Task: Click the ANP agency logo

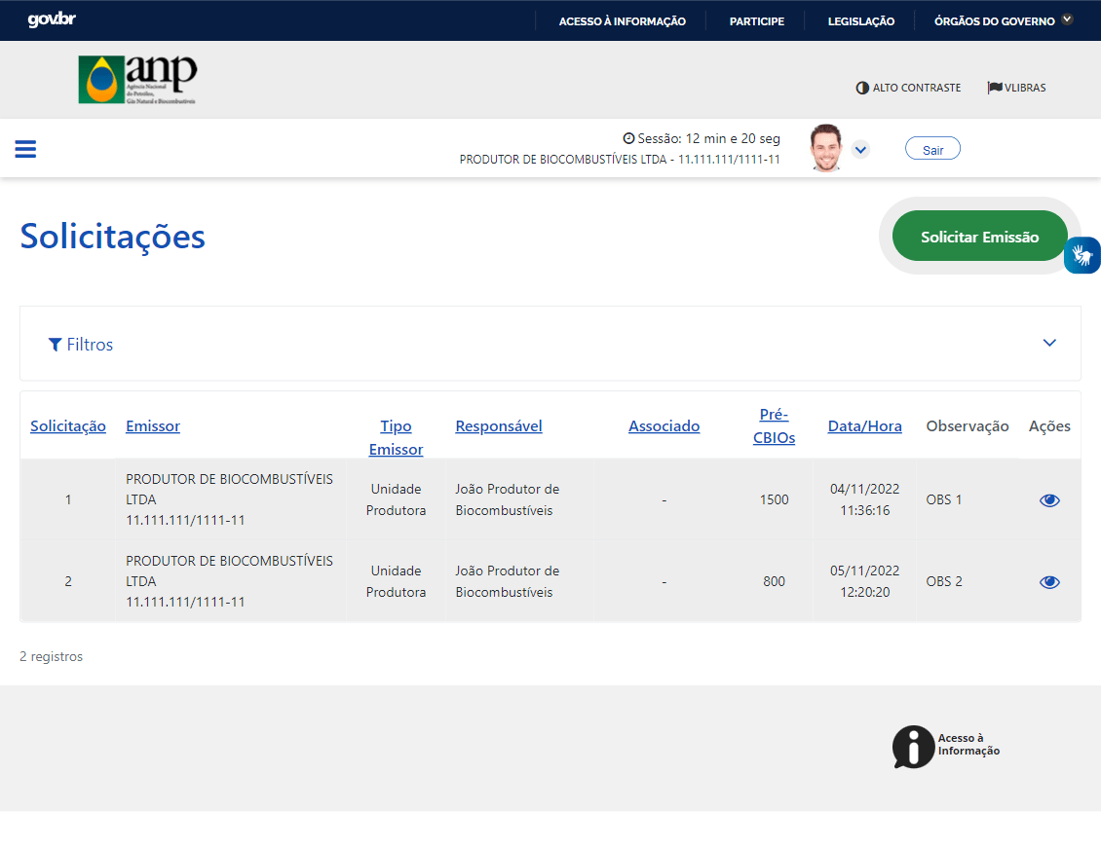Action: click(x=137, y=80)
